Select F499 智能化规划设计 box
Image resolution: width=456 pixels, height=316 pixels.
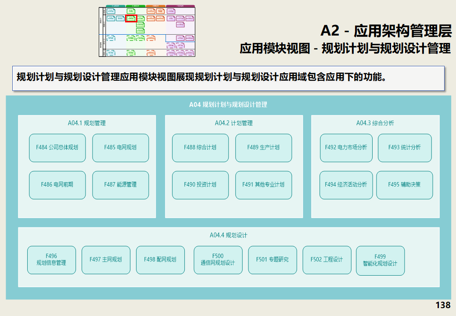pos(380,260)
